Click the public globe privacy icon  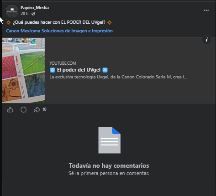point(33,14)
